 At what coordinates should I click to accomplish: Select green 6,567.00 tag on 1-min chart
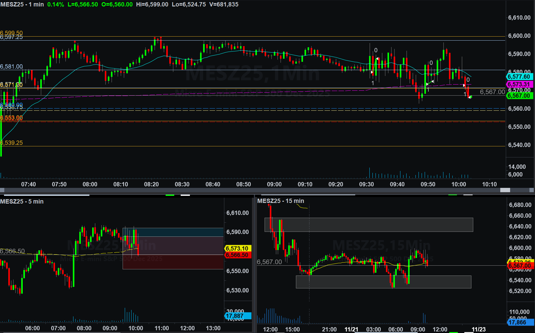(519, 96)
